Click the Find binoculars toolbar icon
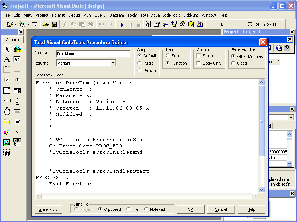Screen dimensions: 297x222 click(x=90, y=24)
